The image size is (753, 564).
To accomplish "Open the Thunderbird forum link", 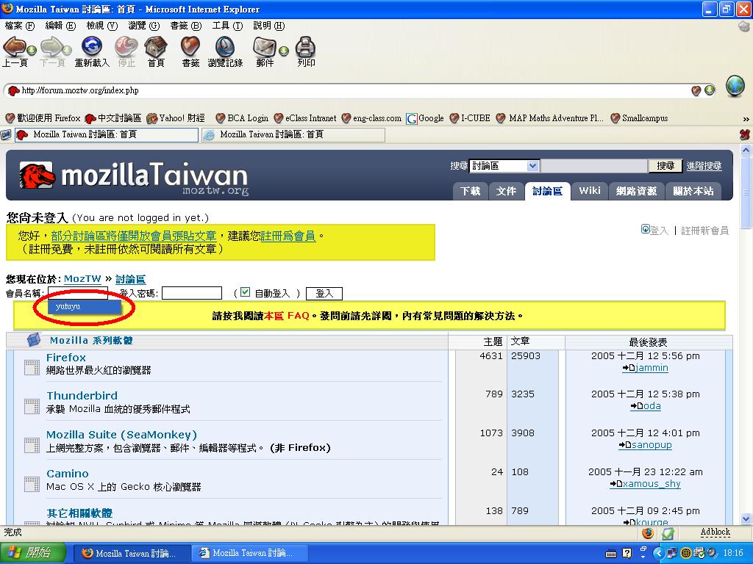I will 82,396.
